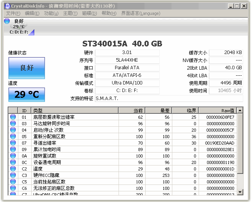The width and height of the screenshot is (252, 202).
Task: Minimize the CrystalDiskInfo window
Action: pyautogui.click(x=231, y=6)
